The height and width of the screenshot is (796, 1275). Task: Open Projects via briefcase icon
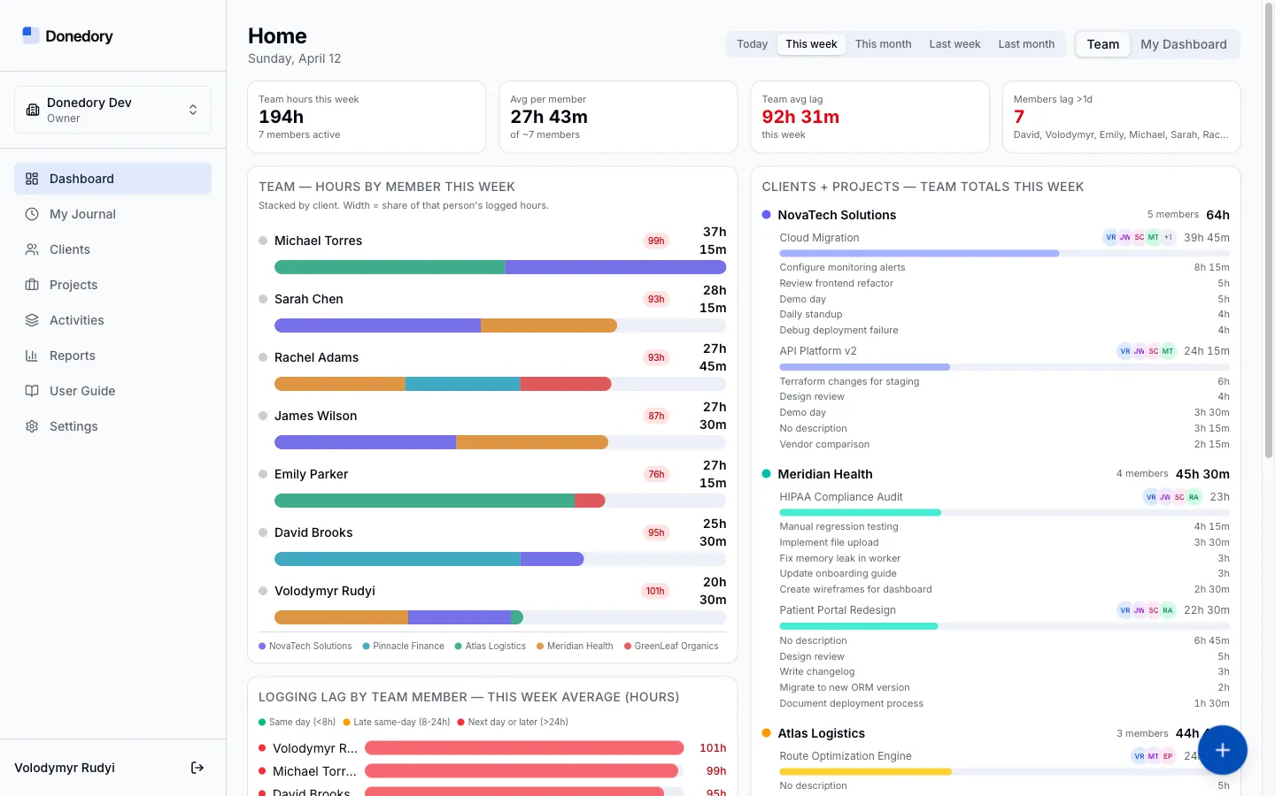coord(32,285)
